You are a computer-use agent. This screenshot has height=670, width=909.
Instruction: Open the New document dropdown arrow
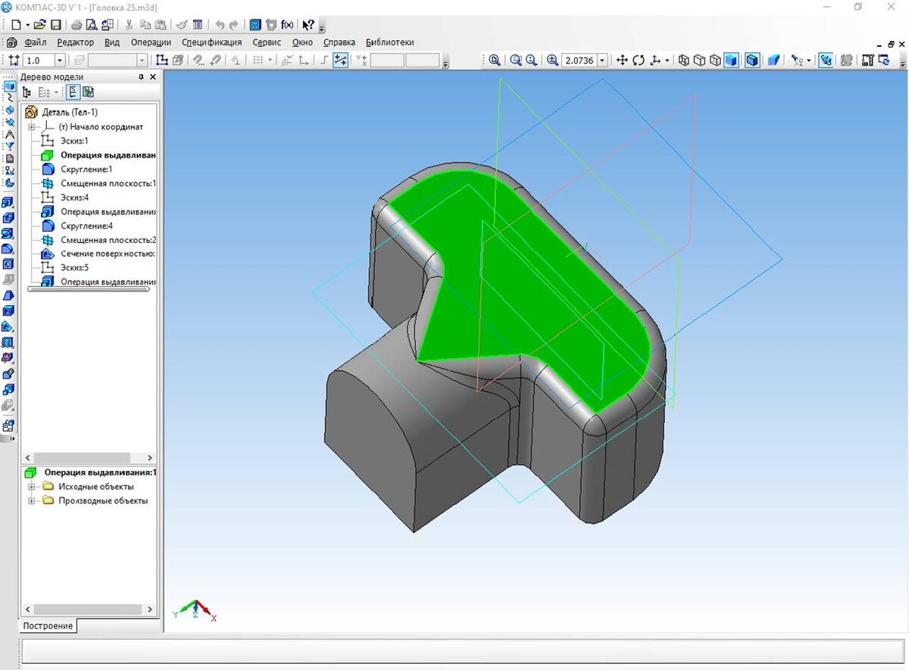(27, 25)
